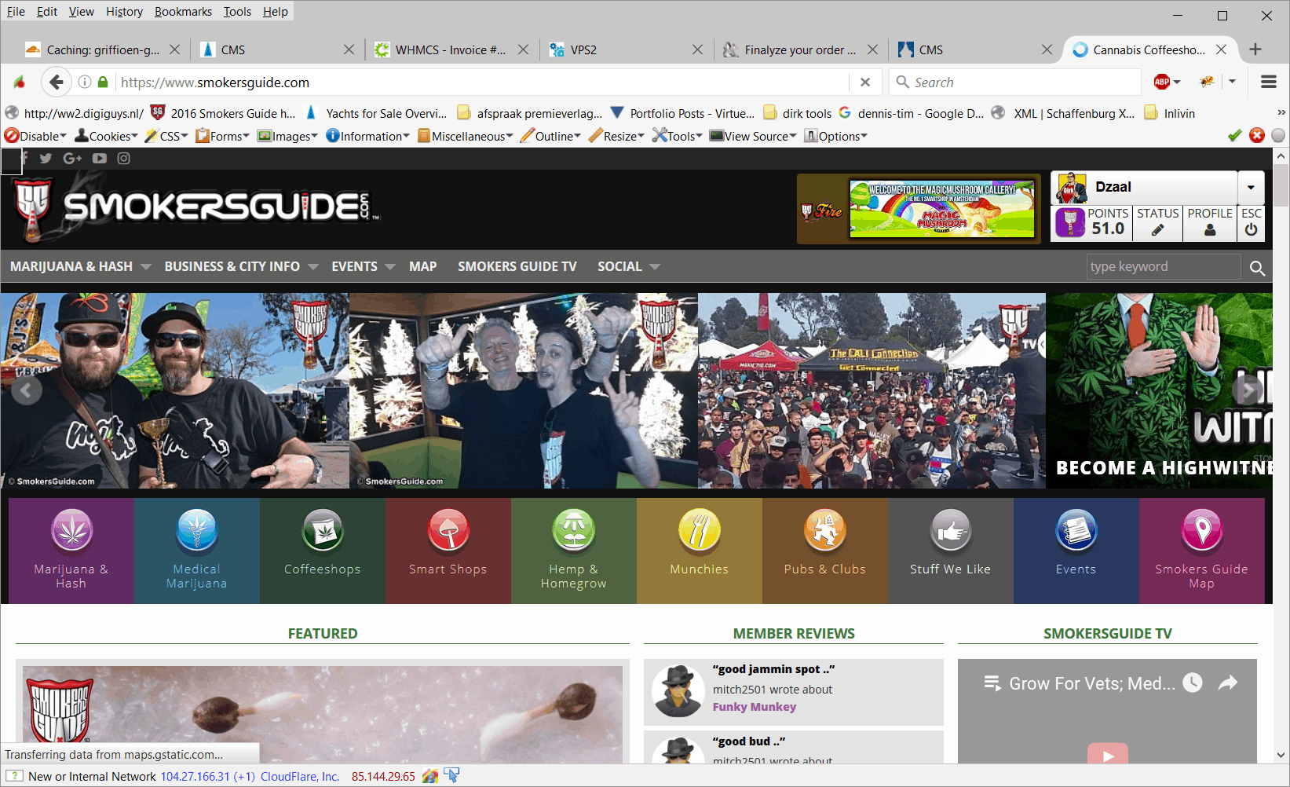
Task: Open a new browser tab with plus
Action: (1255, 49)
